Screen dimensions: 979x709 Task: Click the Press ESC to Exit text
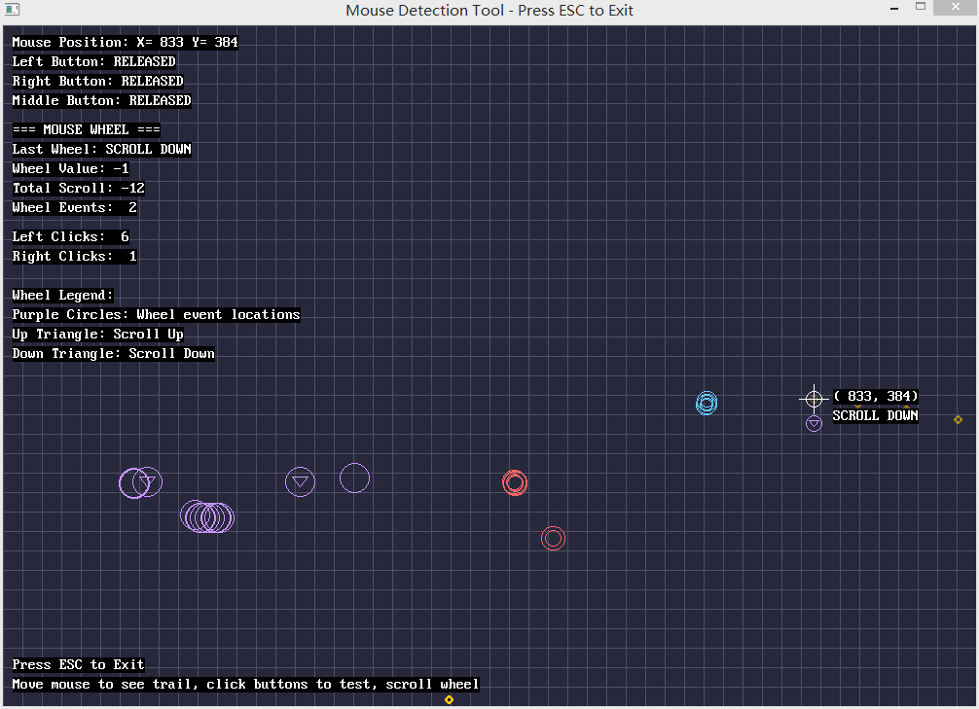tap(78, 665)
